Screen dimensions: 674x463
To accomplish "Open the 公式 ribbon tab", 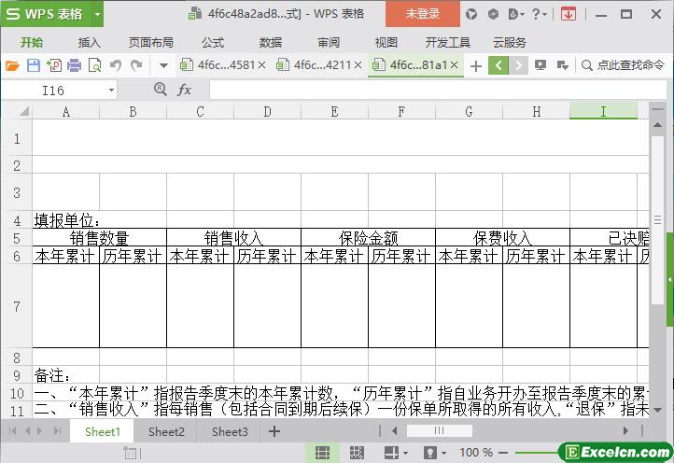I will click(x=213, y=42).
